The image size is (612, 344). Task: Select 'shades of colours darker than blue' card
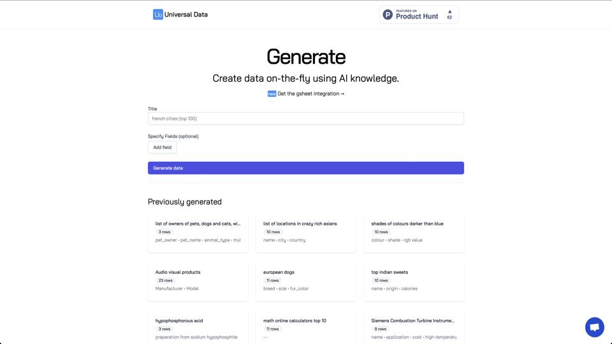coord(414,232)
